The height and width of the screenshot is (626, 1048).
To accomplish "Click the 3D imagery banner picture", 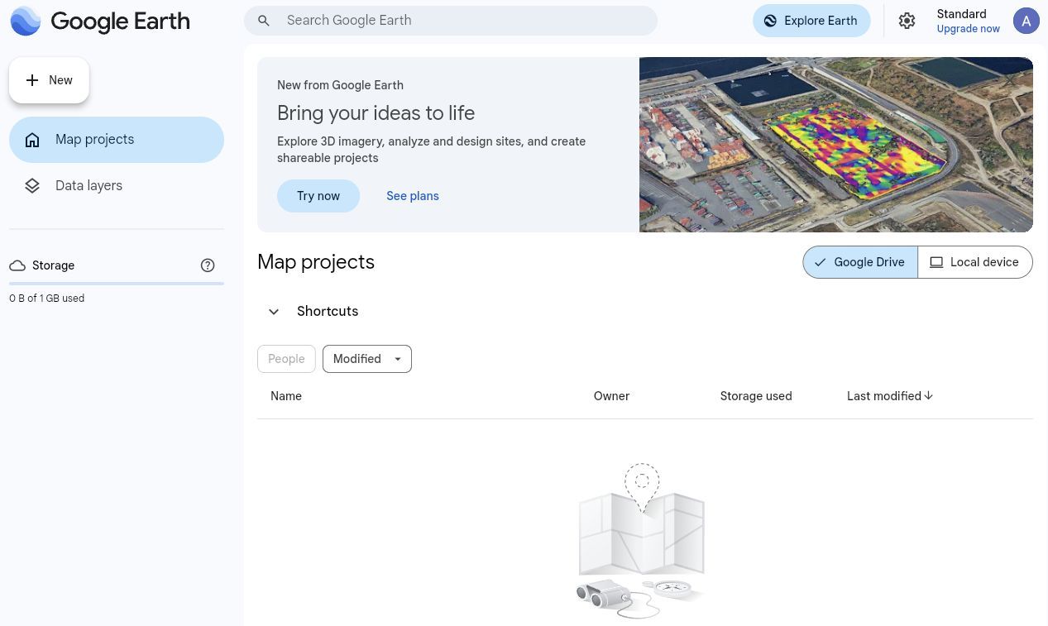I will tap(836, 145).
